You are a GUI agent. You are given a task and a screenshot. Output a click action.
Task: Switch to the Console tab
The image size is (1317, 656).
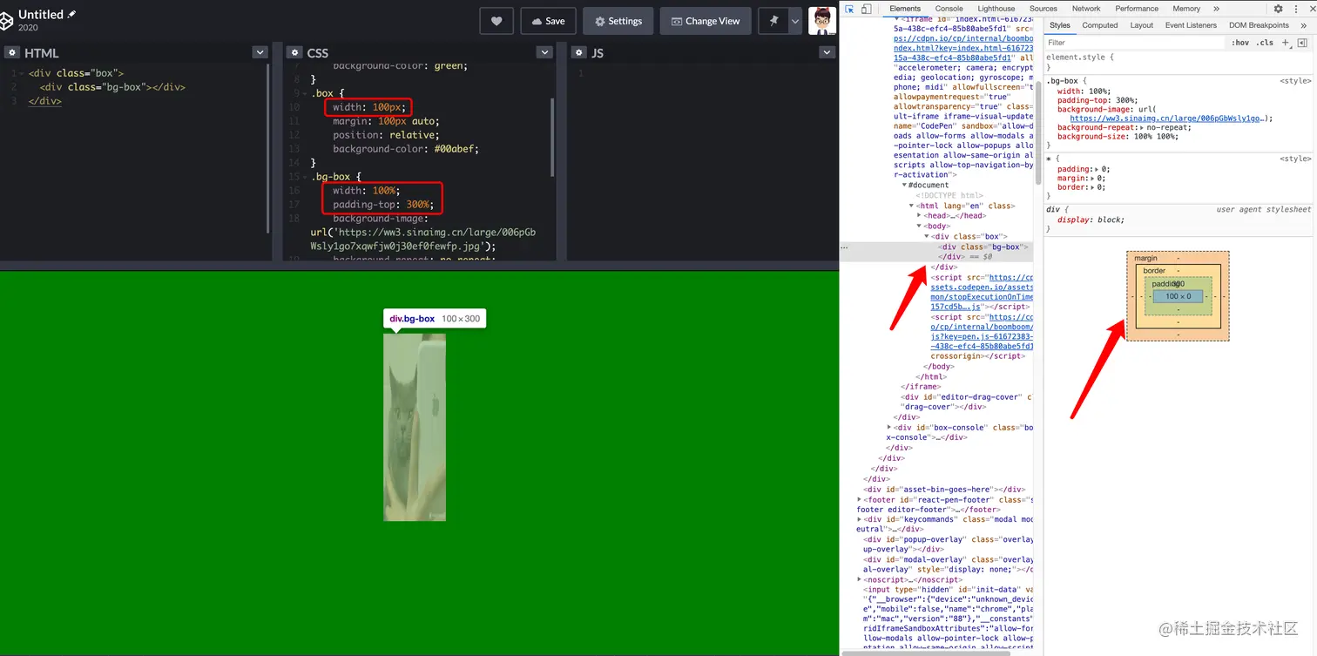949,9
